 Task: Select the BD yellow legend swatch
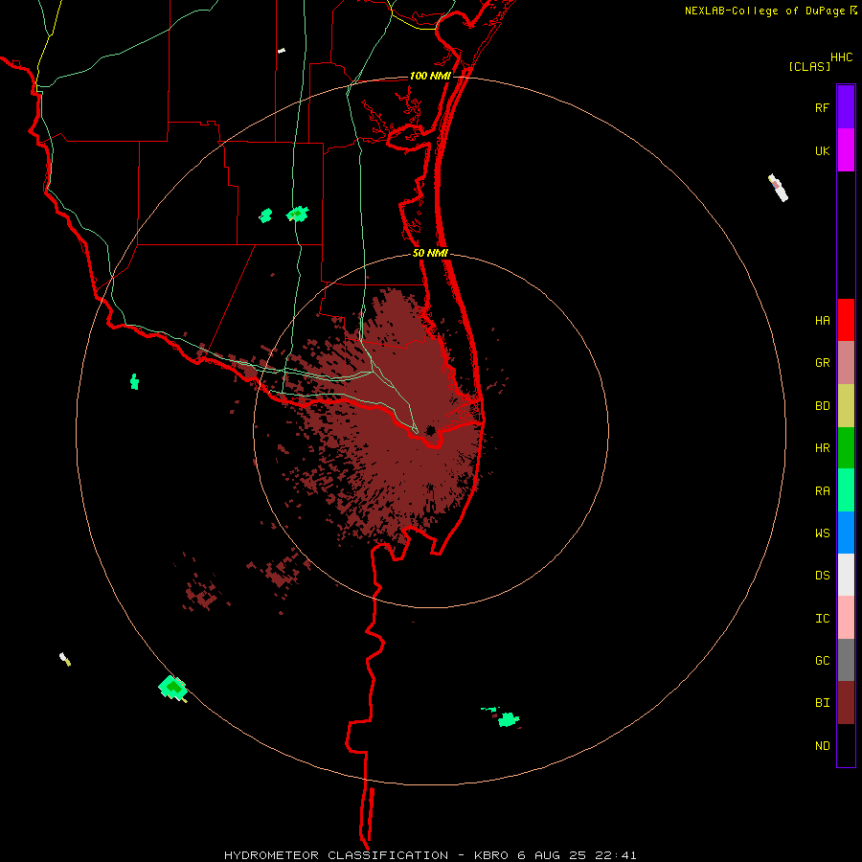click(846, 406)
